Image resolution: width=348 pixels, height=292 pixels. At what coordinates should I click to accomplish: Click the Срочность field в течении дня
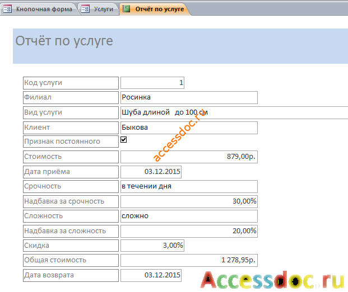click(189, 186)
